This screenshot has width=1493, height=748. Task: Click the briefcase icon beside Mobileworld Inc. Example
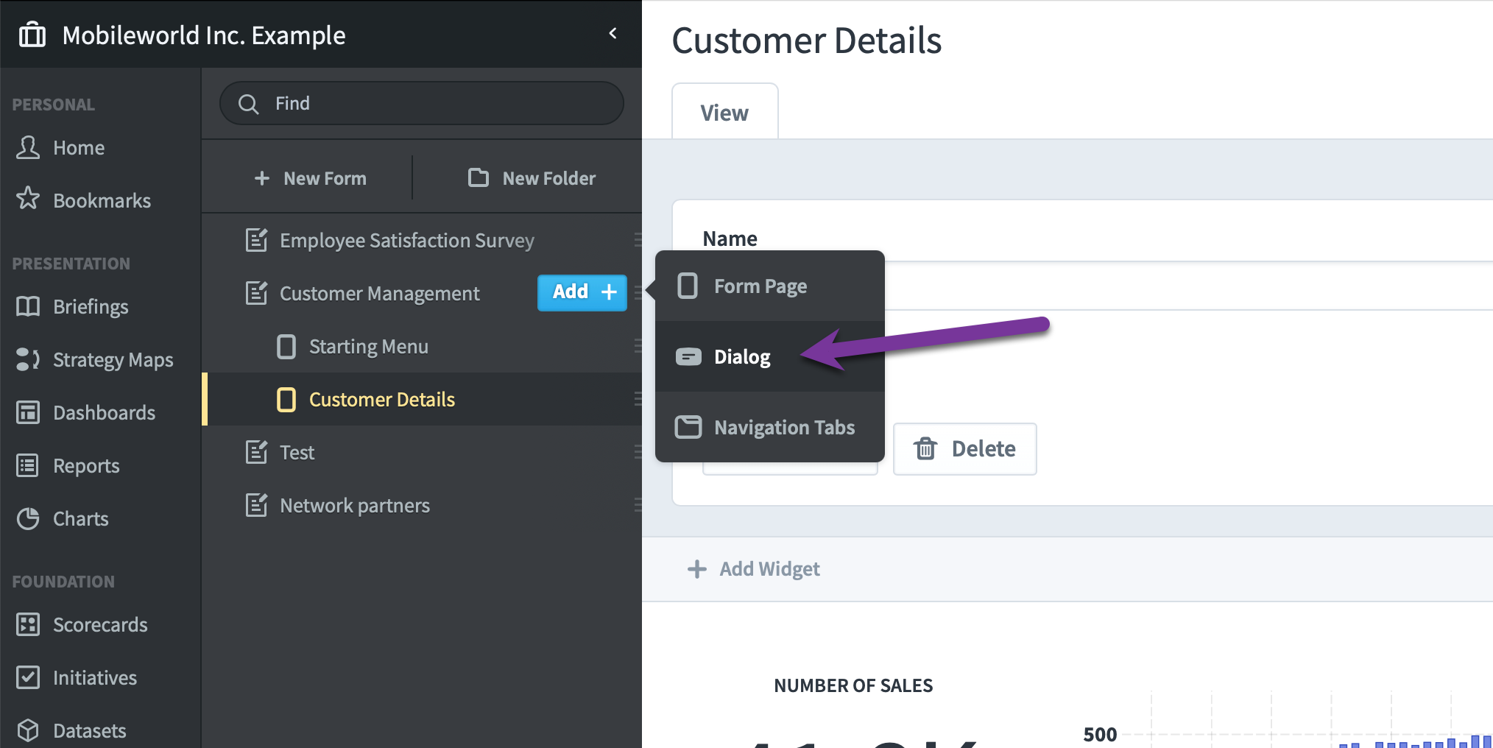tap(32, 35)
